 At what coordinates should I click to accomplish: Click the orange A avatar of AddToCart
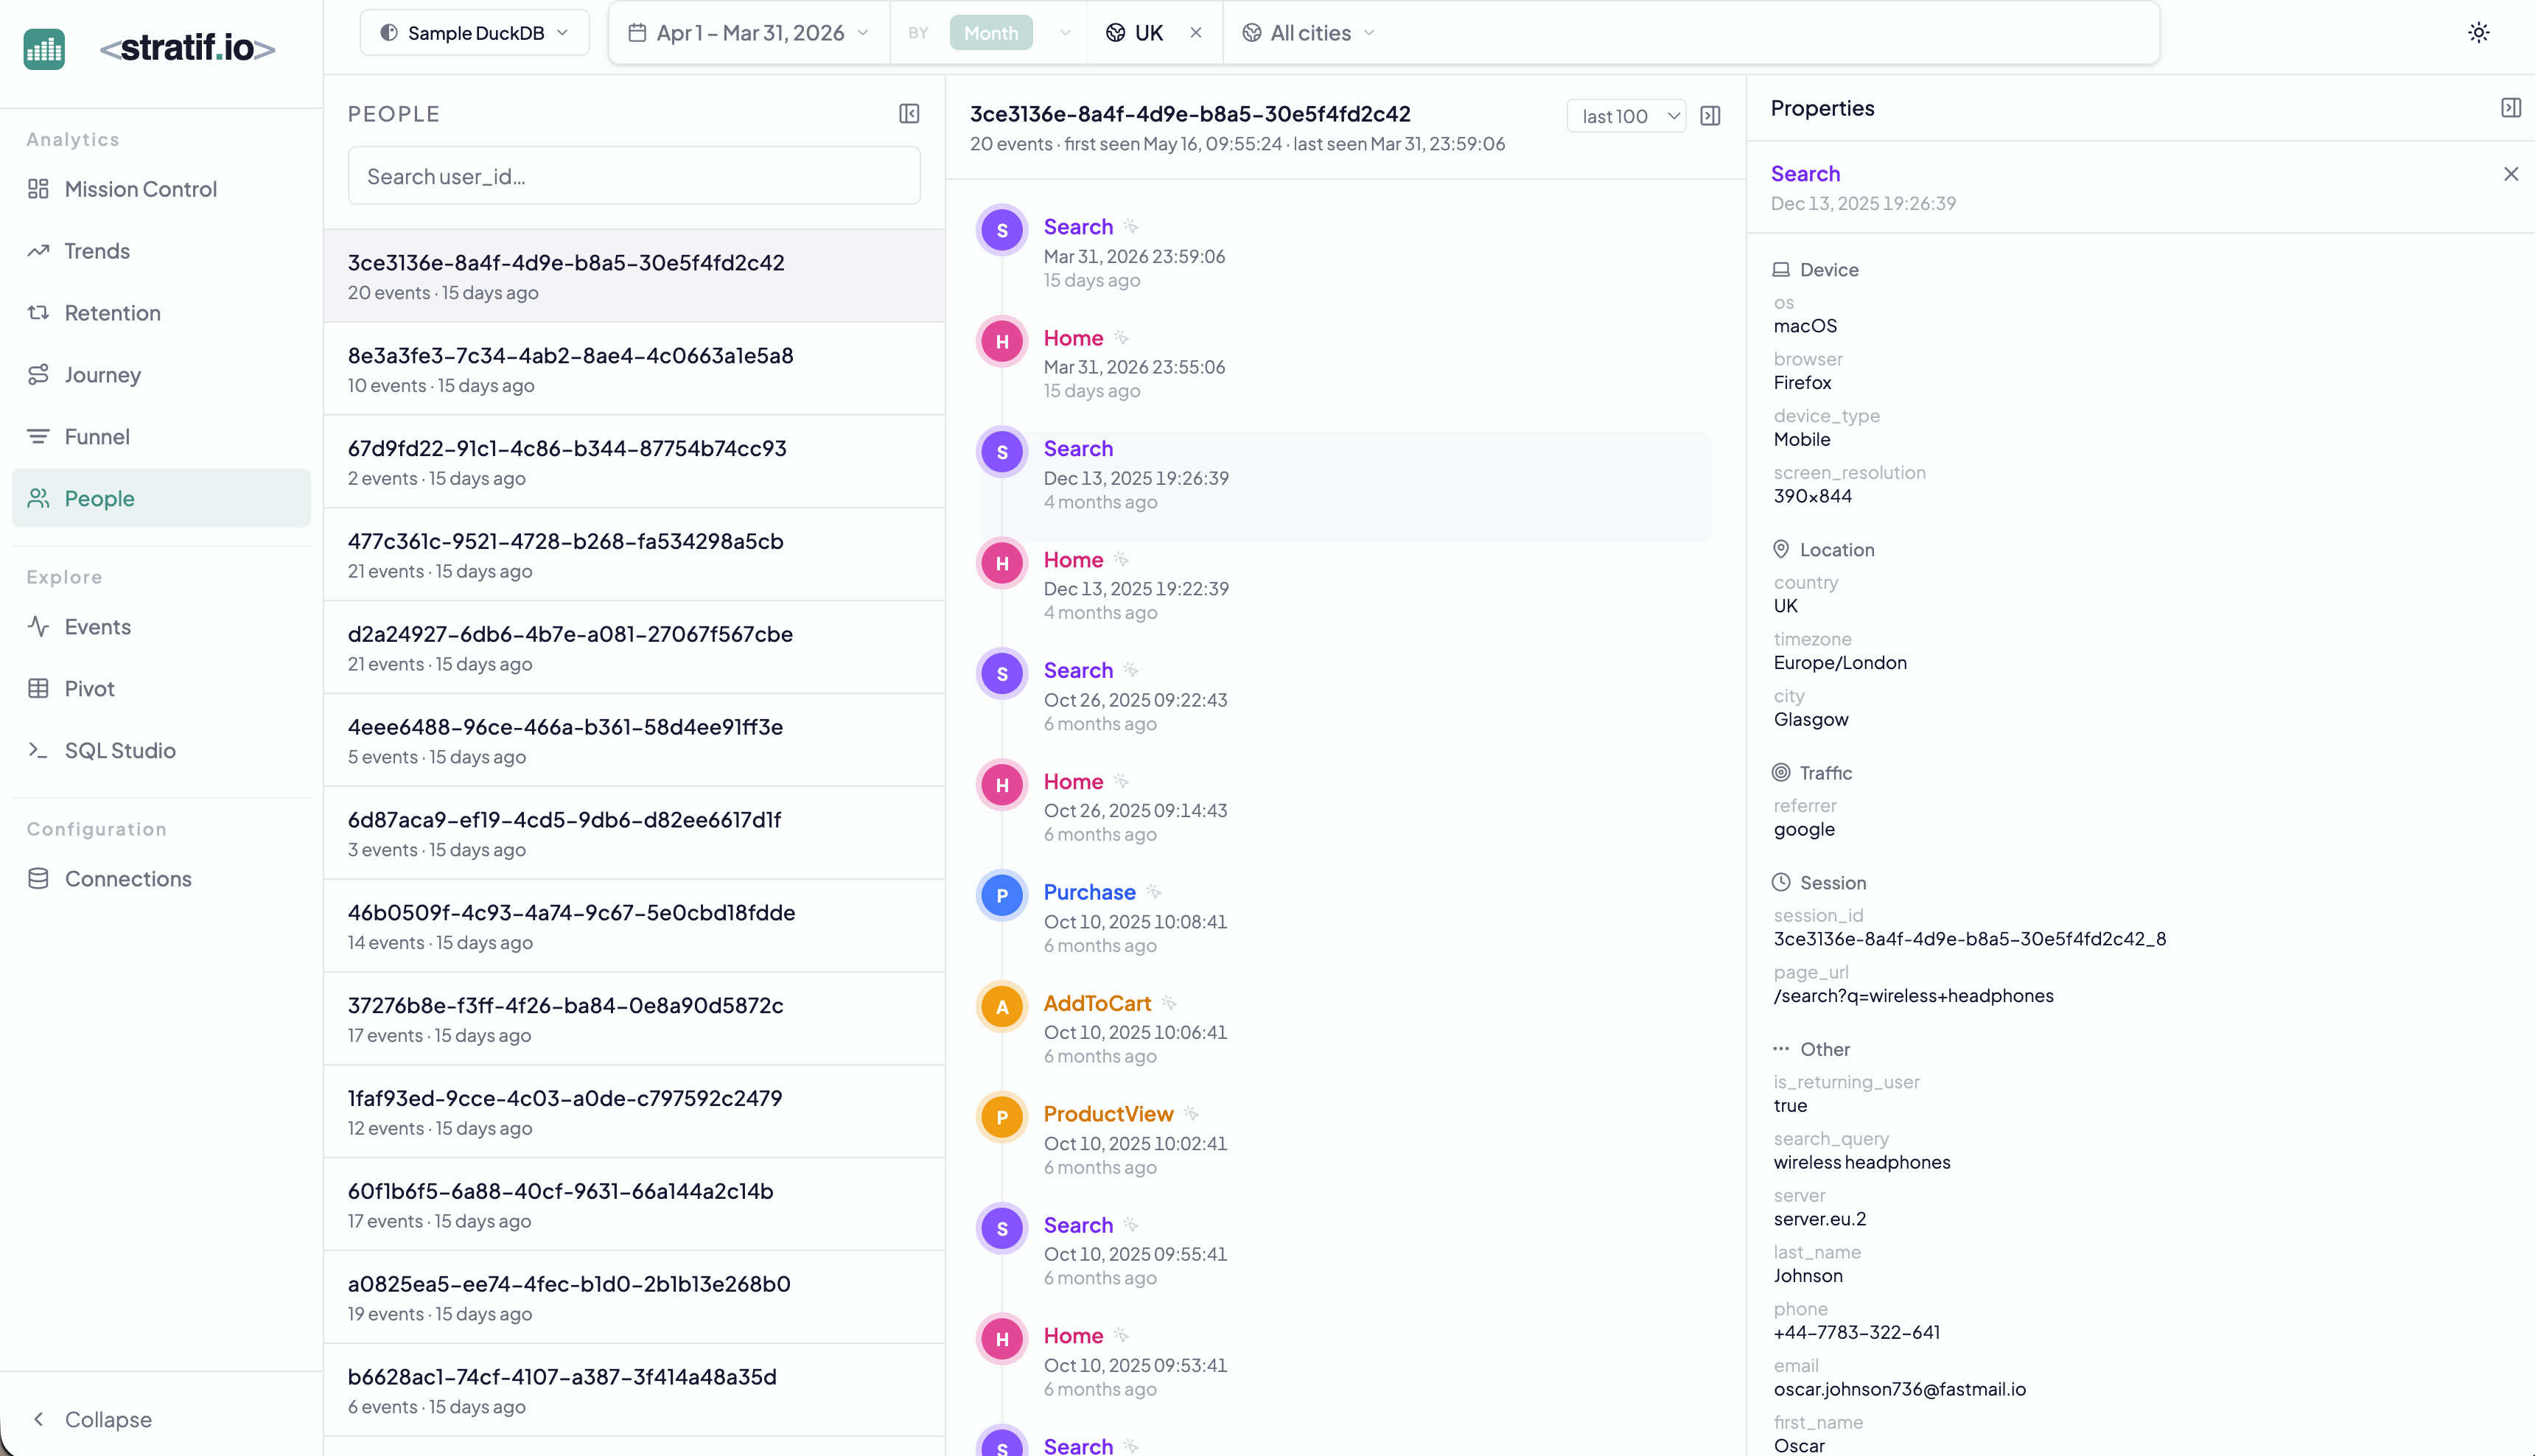pos(1002,1007)
